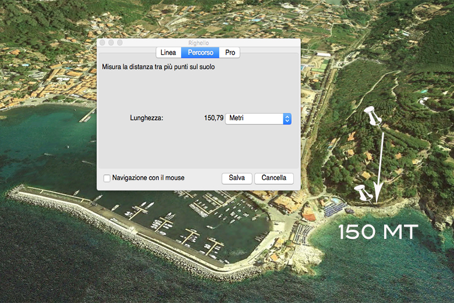The height and width of the screenshot is (303, 454).
Task: Enable the Navigazione con il mouse checkbox
Action: (x=107, y=178)
